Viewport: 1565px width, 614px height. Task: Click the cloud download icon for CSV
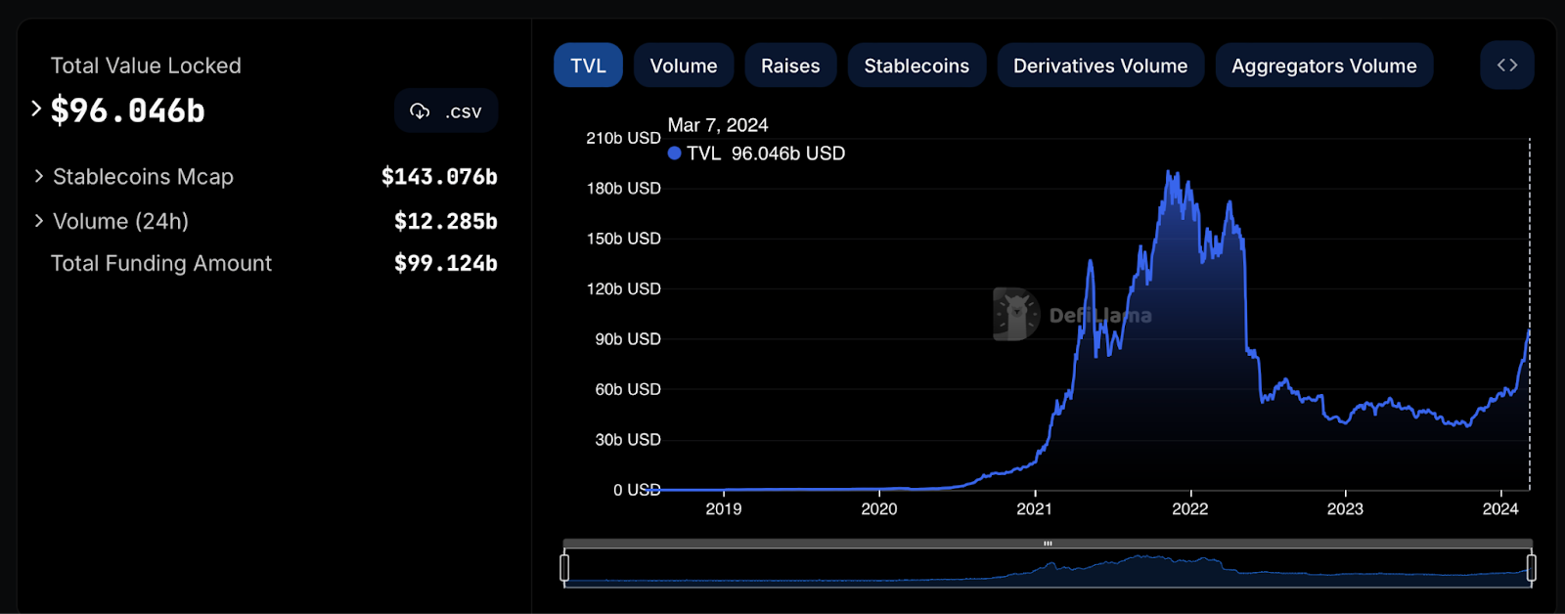point(420,111)
